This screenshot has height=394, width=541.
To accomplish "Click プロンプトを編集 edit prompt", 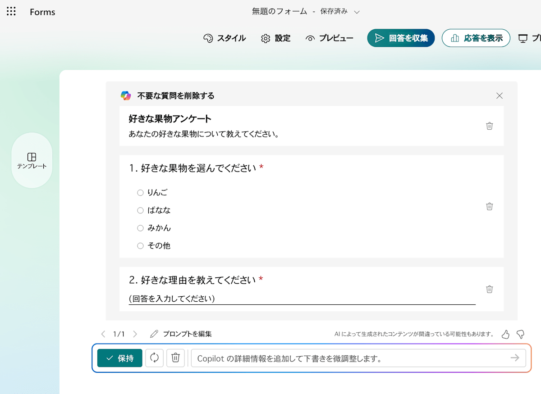I will pos(181,334).
